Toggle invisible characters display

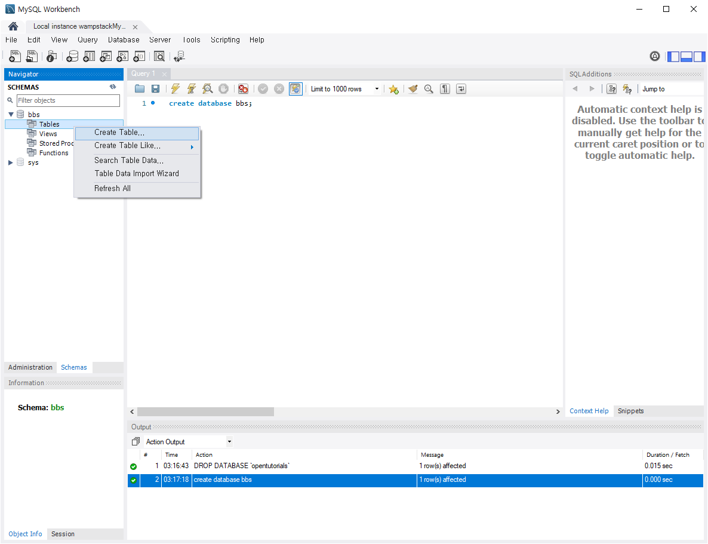coord(445,88)
